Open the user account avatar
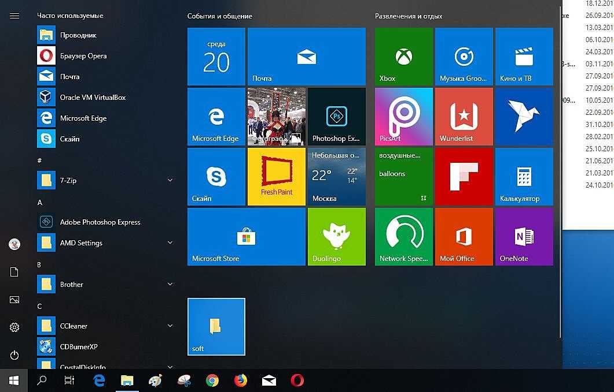This screenshot has height=392, width=614. tap(14, 244)
